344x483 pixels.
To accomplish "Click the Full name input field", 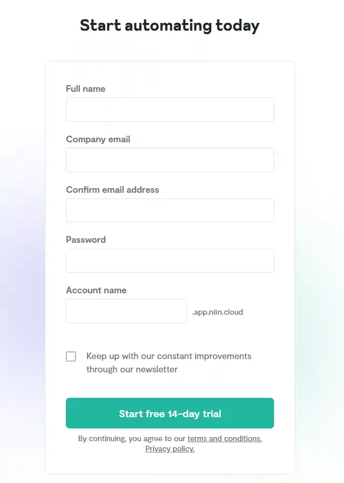I will pos(169,109).
